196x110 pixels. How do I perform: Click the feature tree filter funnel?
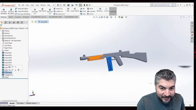click(1, 26)
